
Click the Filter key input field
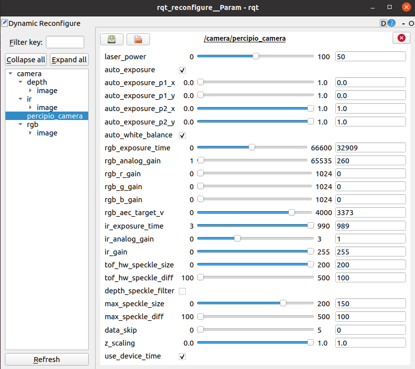pyautogui.click(x=65, y=42)
